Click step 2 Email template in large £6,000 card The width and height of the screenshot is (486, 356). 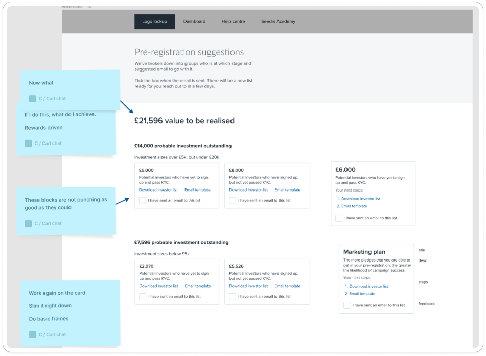coord(354,206)
